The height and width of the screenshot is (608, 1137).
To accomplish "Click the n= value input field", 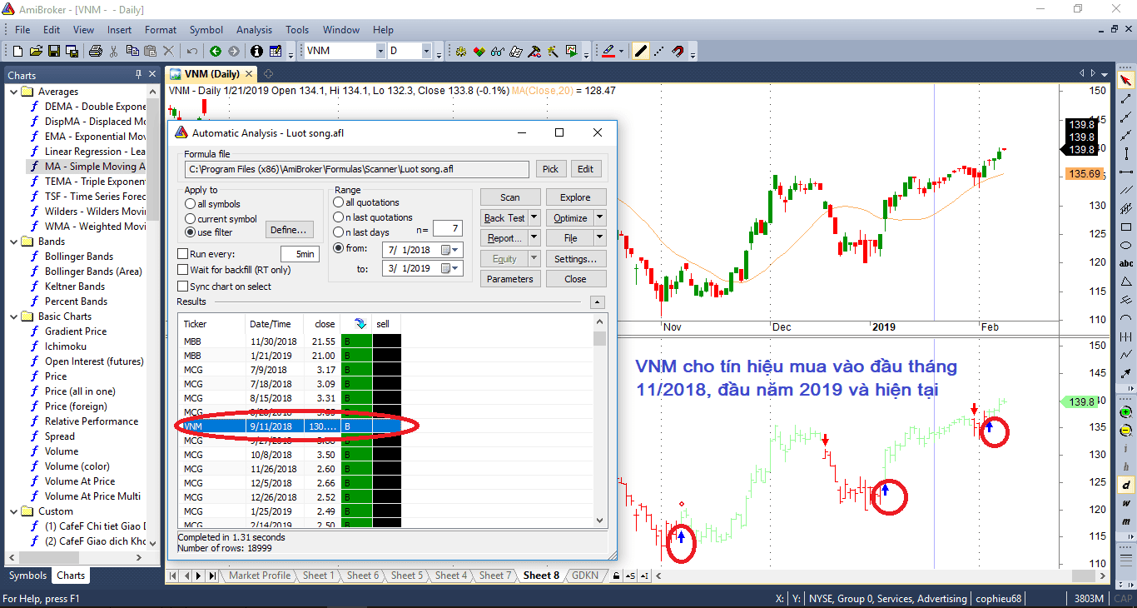I will point(446,229).
